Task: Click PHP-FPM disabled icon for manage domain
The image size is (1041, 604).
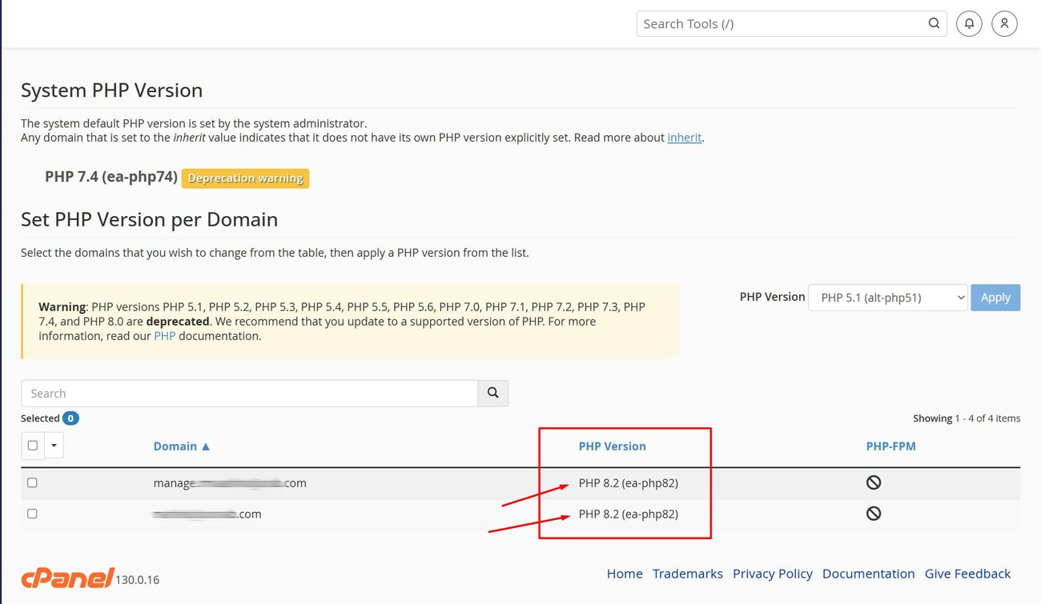Action: pyautogui.click(x=874, y=482)
